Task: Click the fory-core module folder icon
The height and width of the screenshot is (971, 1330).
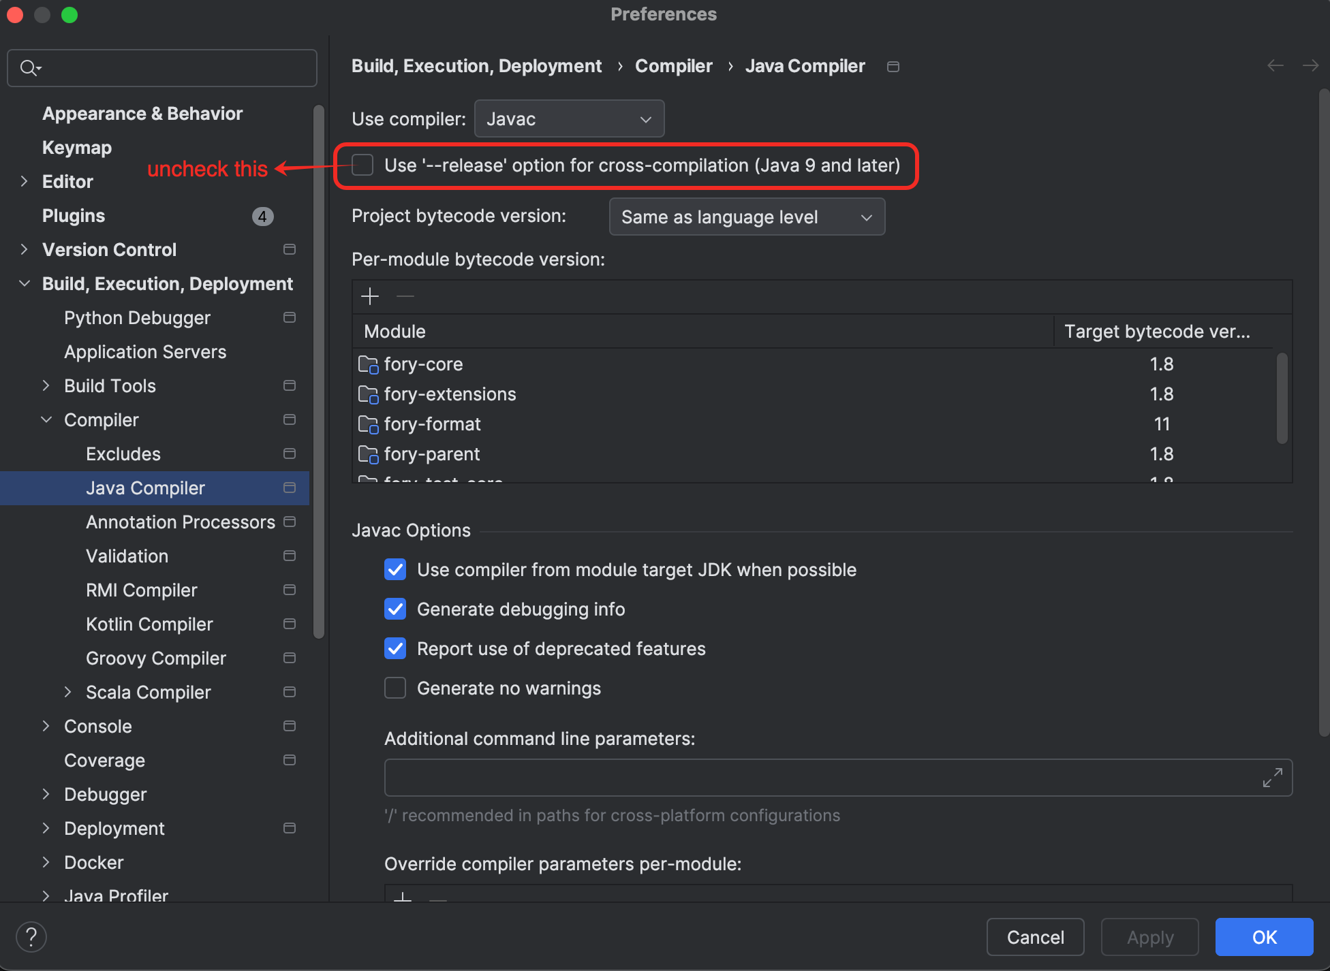Action: click(x=368, y=364)
